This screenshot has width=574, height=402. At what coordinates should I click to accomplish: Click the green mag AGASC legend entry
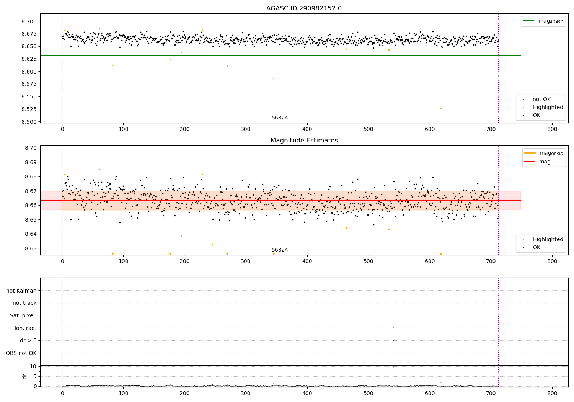543,21
